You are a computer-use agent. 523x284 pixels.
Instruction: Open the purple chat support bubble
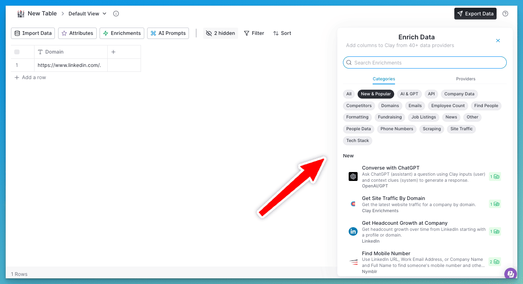coord(510,273)
